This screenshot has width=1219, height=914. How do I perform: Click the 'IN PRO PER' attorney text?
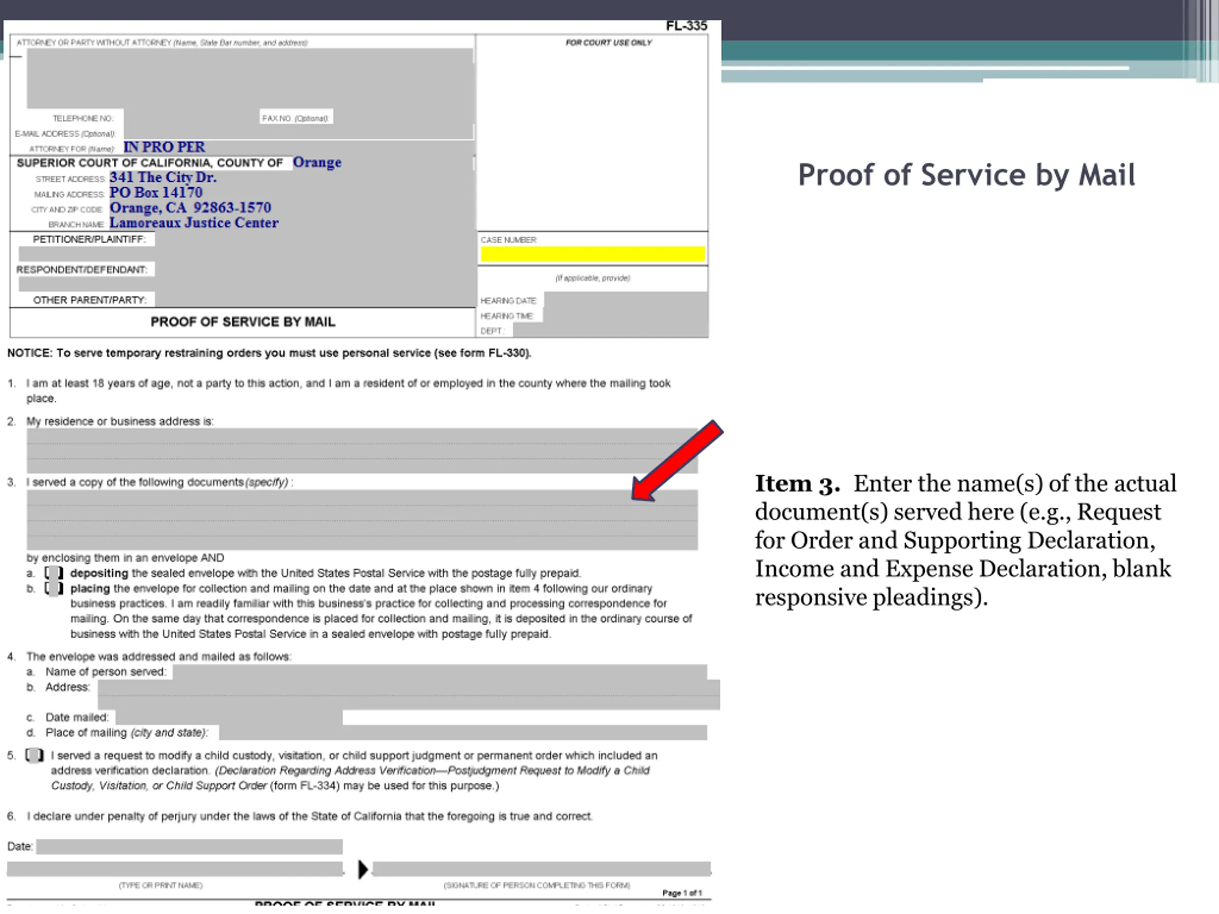(x=164, y=147)
